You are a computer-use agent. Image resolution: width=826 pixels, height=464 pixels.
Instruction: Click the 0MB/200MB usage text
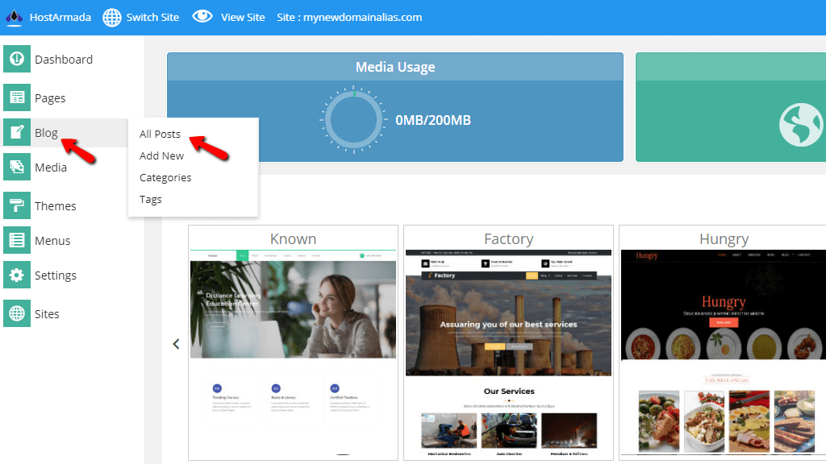[x=433, y=121]
